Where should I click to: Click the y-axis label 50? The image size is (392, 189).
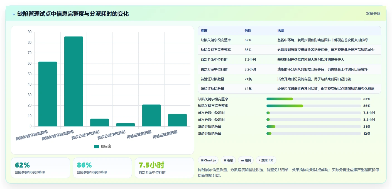click(30, 74)
